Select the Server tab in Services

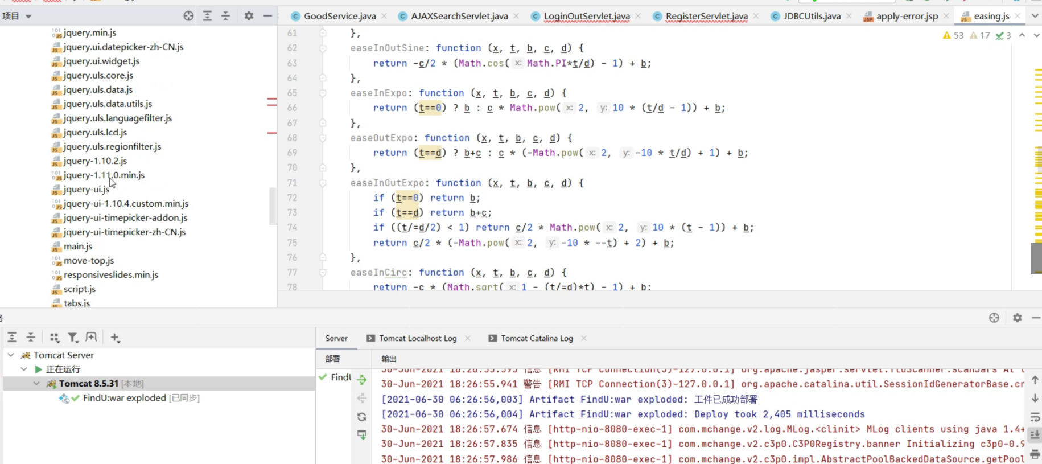pyautogui.click(x=336, y=338)
